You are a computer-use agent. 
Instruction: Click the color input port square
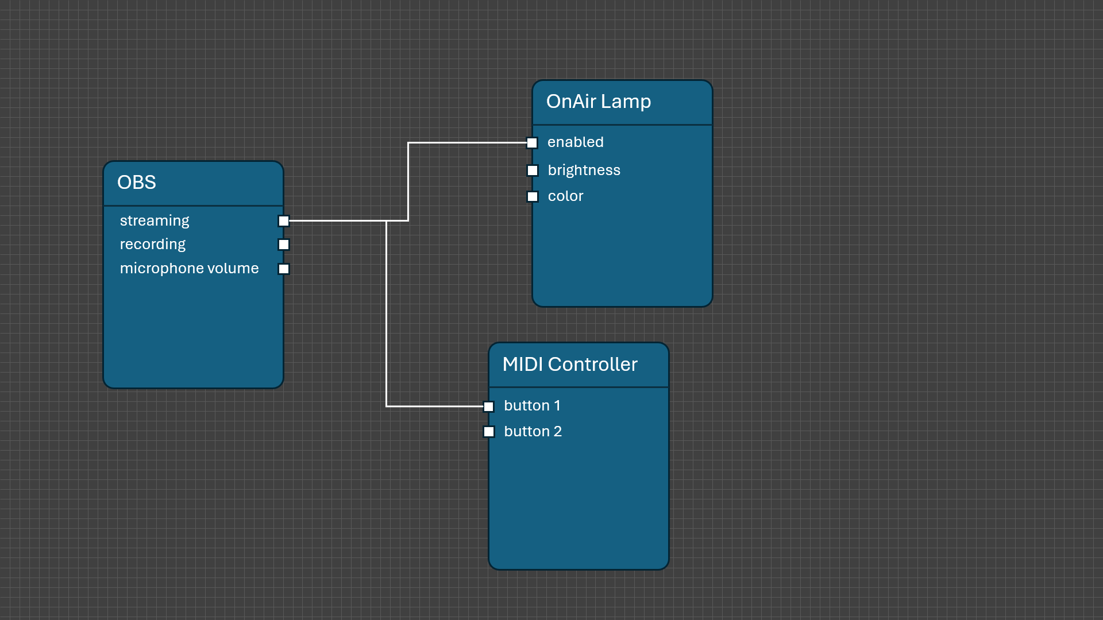533,197
